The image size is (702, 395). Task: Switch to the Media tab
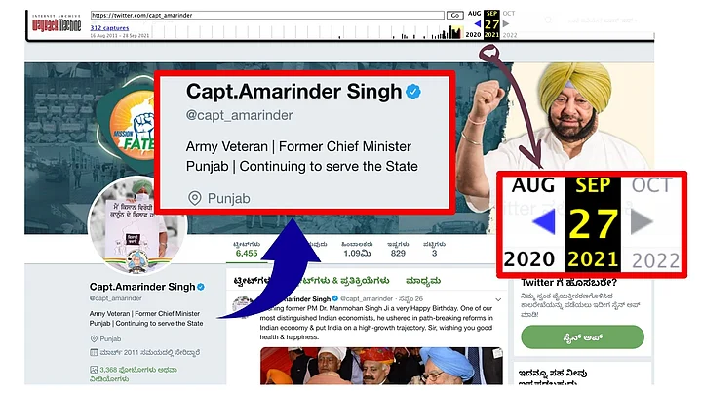[422, 281]
